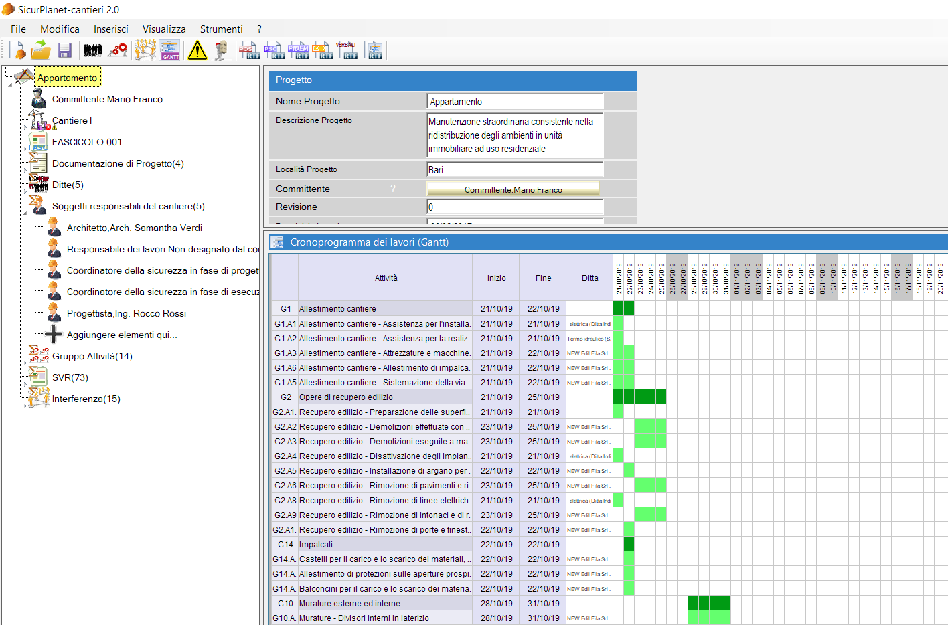Click the plus icon next to Aggiungere elementi
This screenshot has width=948, height=625.
click(x=54, y=335)
